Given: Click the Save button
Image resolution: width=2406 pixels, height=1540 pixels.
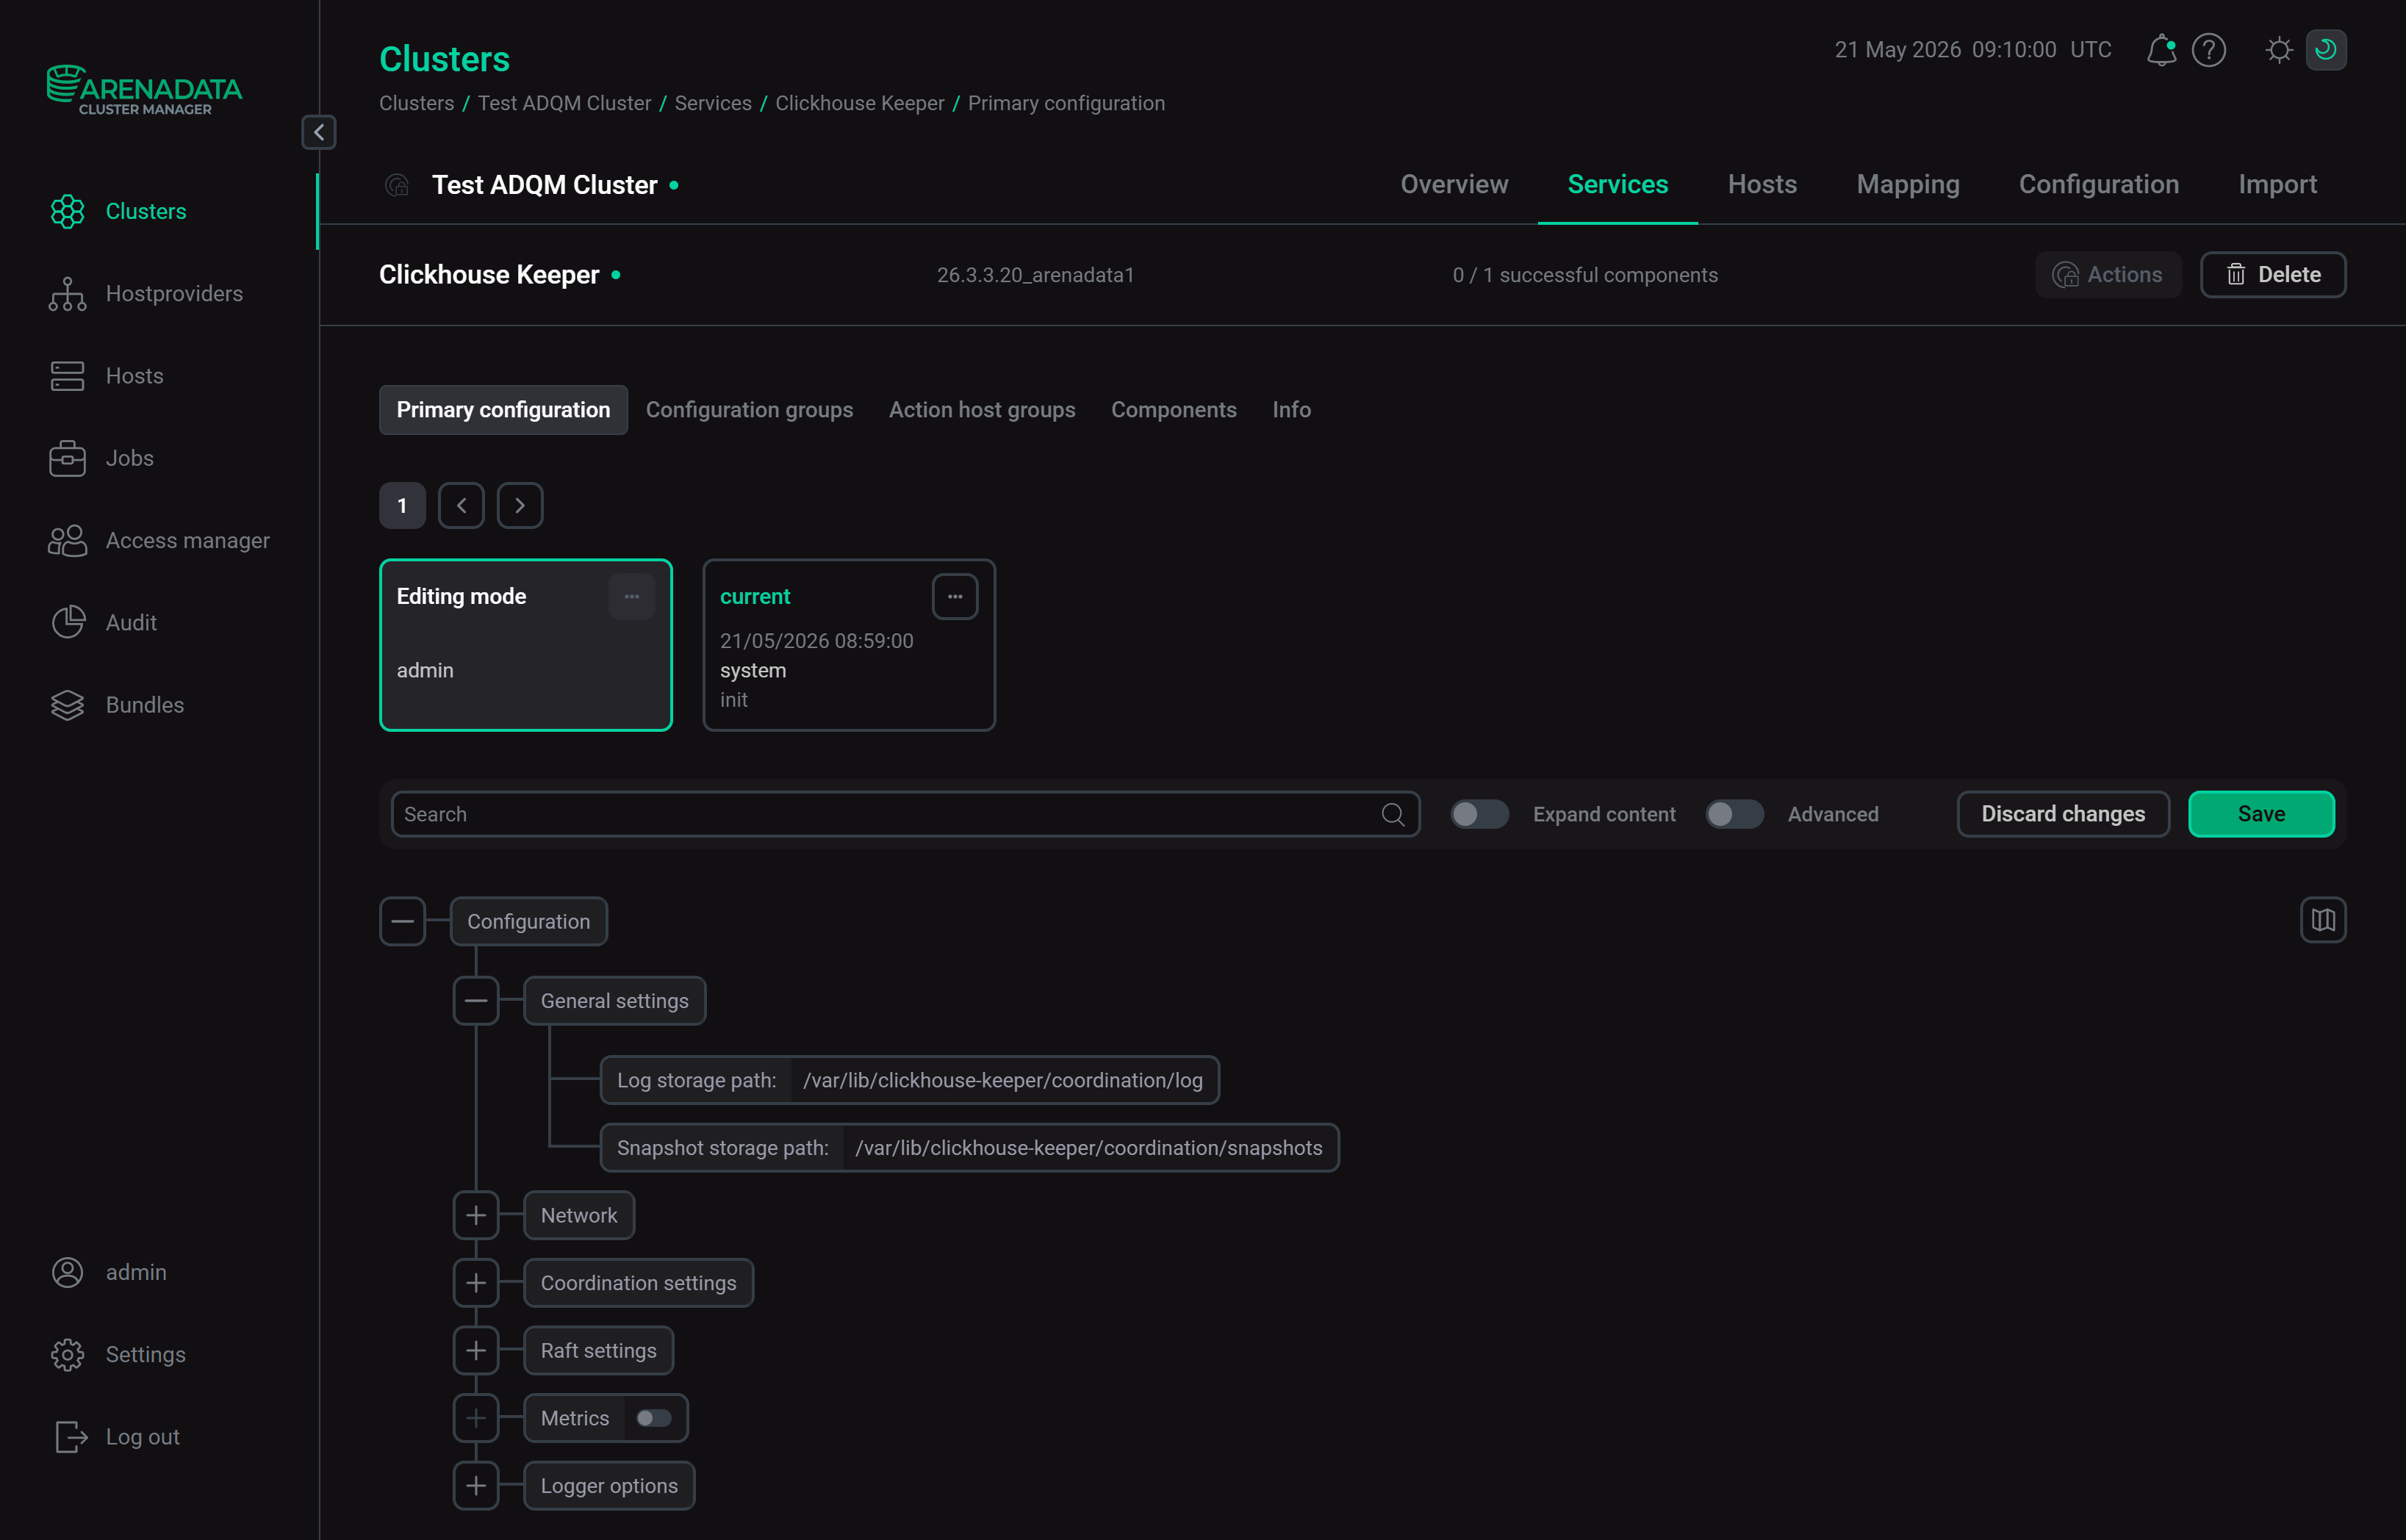Looking at the screenshot, I should [2261, 814].
